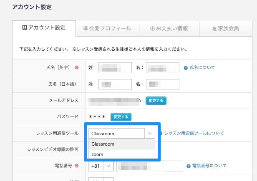
Task: Click 変更する button next to password
Action: click(x=121, y=117)
